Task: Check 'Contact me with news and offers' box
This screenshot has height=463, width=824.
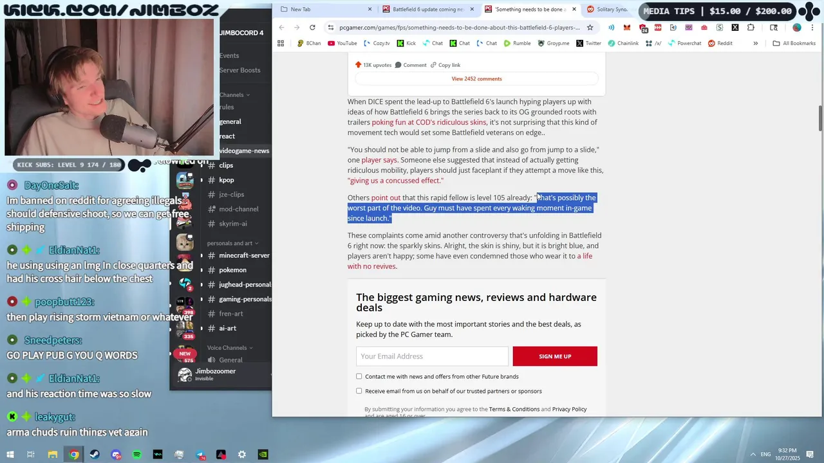Action: pyautogui.click(x=359, y=376)
